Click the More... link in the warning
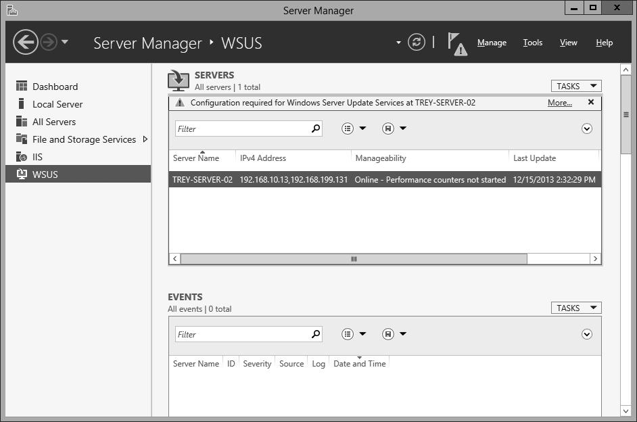 pos(559,103)
